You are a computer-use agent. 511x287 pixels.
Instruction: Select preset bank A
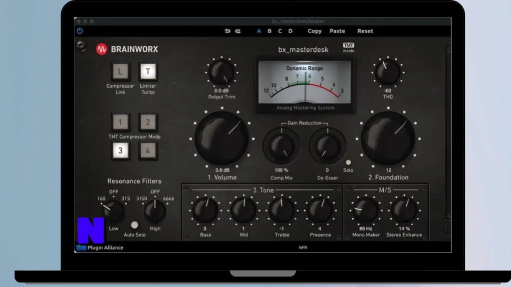tap(259, 31)
